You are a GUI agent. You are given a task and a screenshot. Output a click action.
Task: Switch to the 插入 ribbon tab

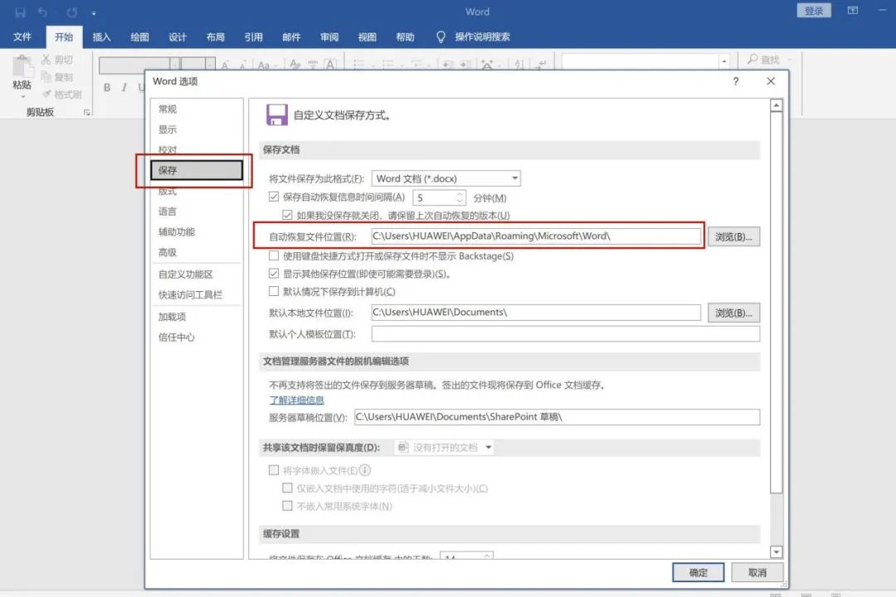pyautogui.click(x=101, y=37)
